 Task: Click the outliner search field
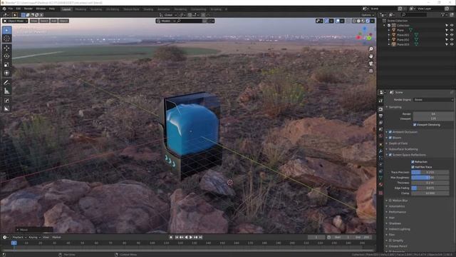[414, 14]
